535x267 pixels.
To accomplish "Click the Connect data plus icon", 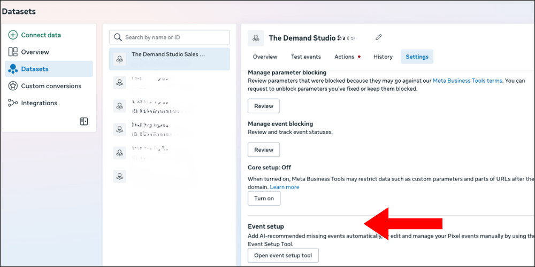I will [13, 35].
